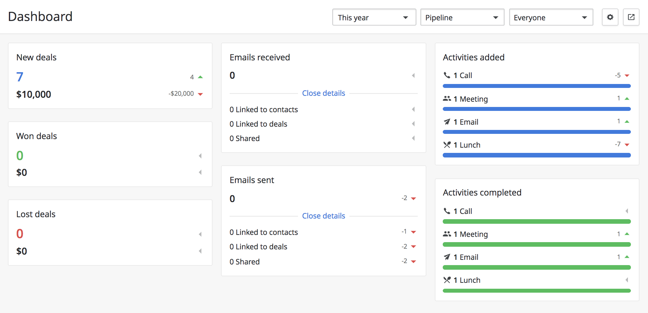Click the New deals count of 7
The height and width of the screenshot is (313, 648).
tap(20, 76)
